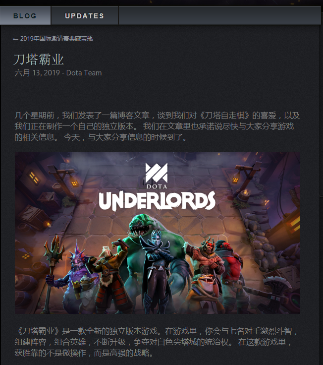Click the empty tab bar right of UPDATES

[x=220, y=15]
